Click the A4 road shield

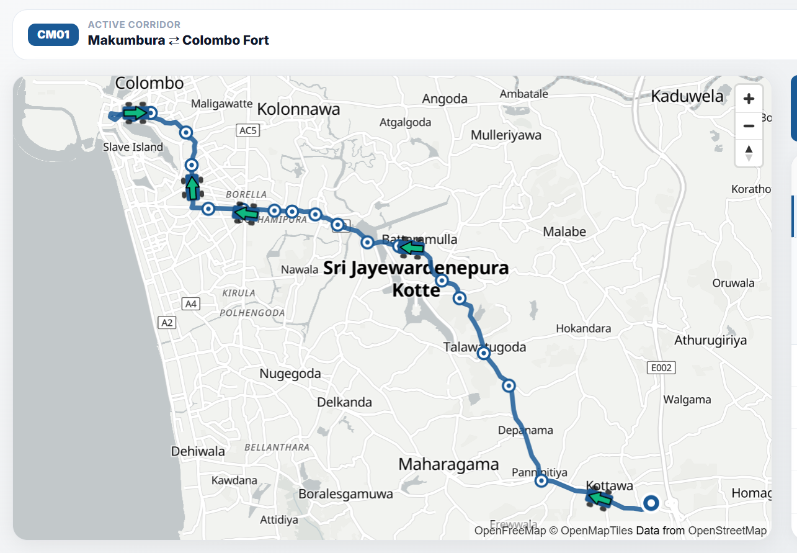pyautogui.click(x=191, y=303)
